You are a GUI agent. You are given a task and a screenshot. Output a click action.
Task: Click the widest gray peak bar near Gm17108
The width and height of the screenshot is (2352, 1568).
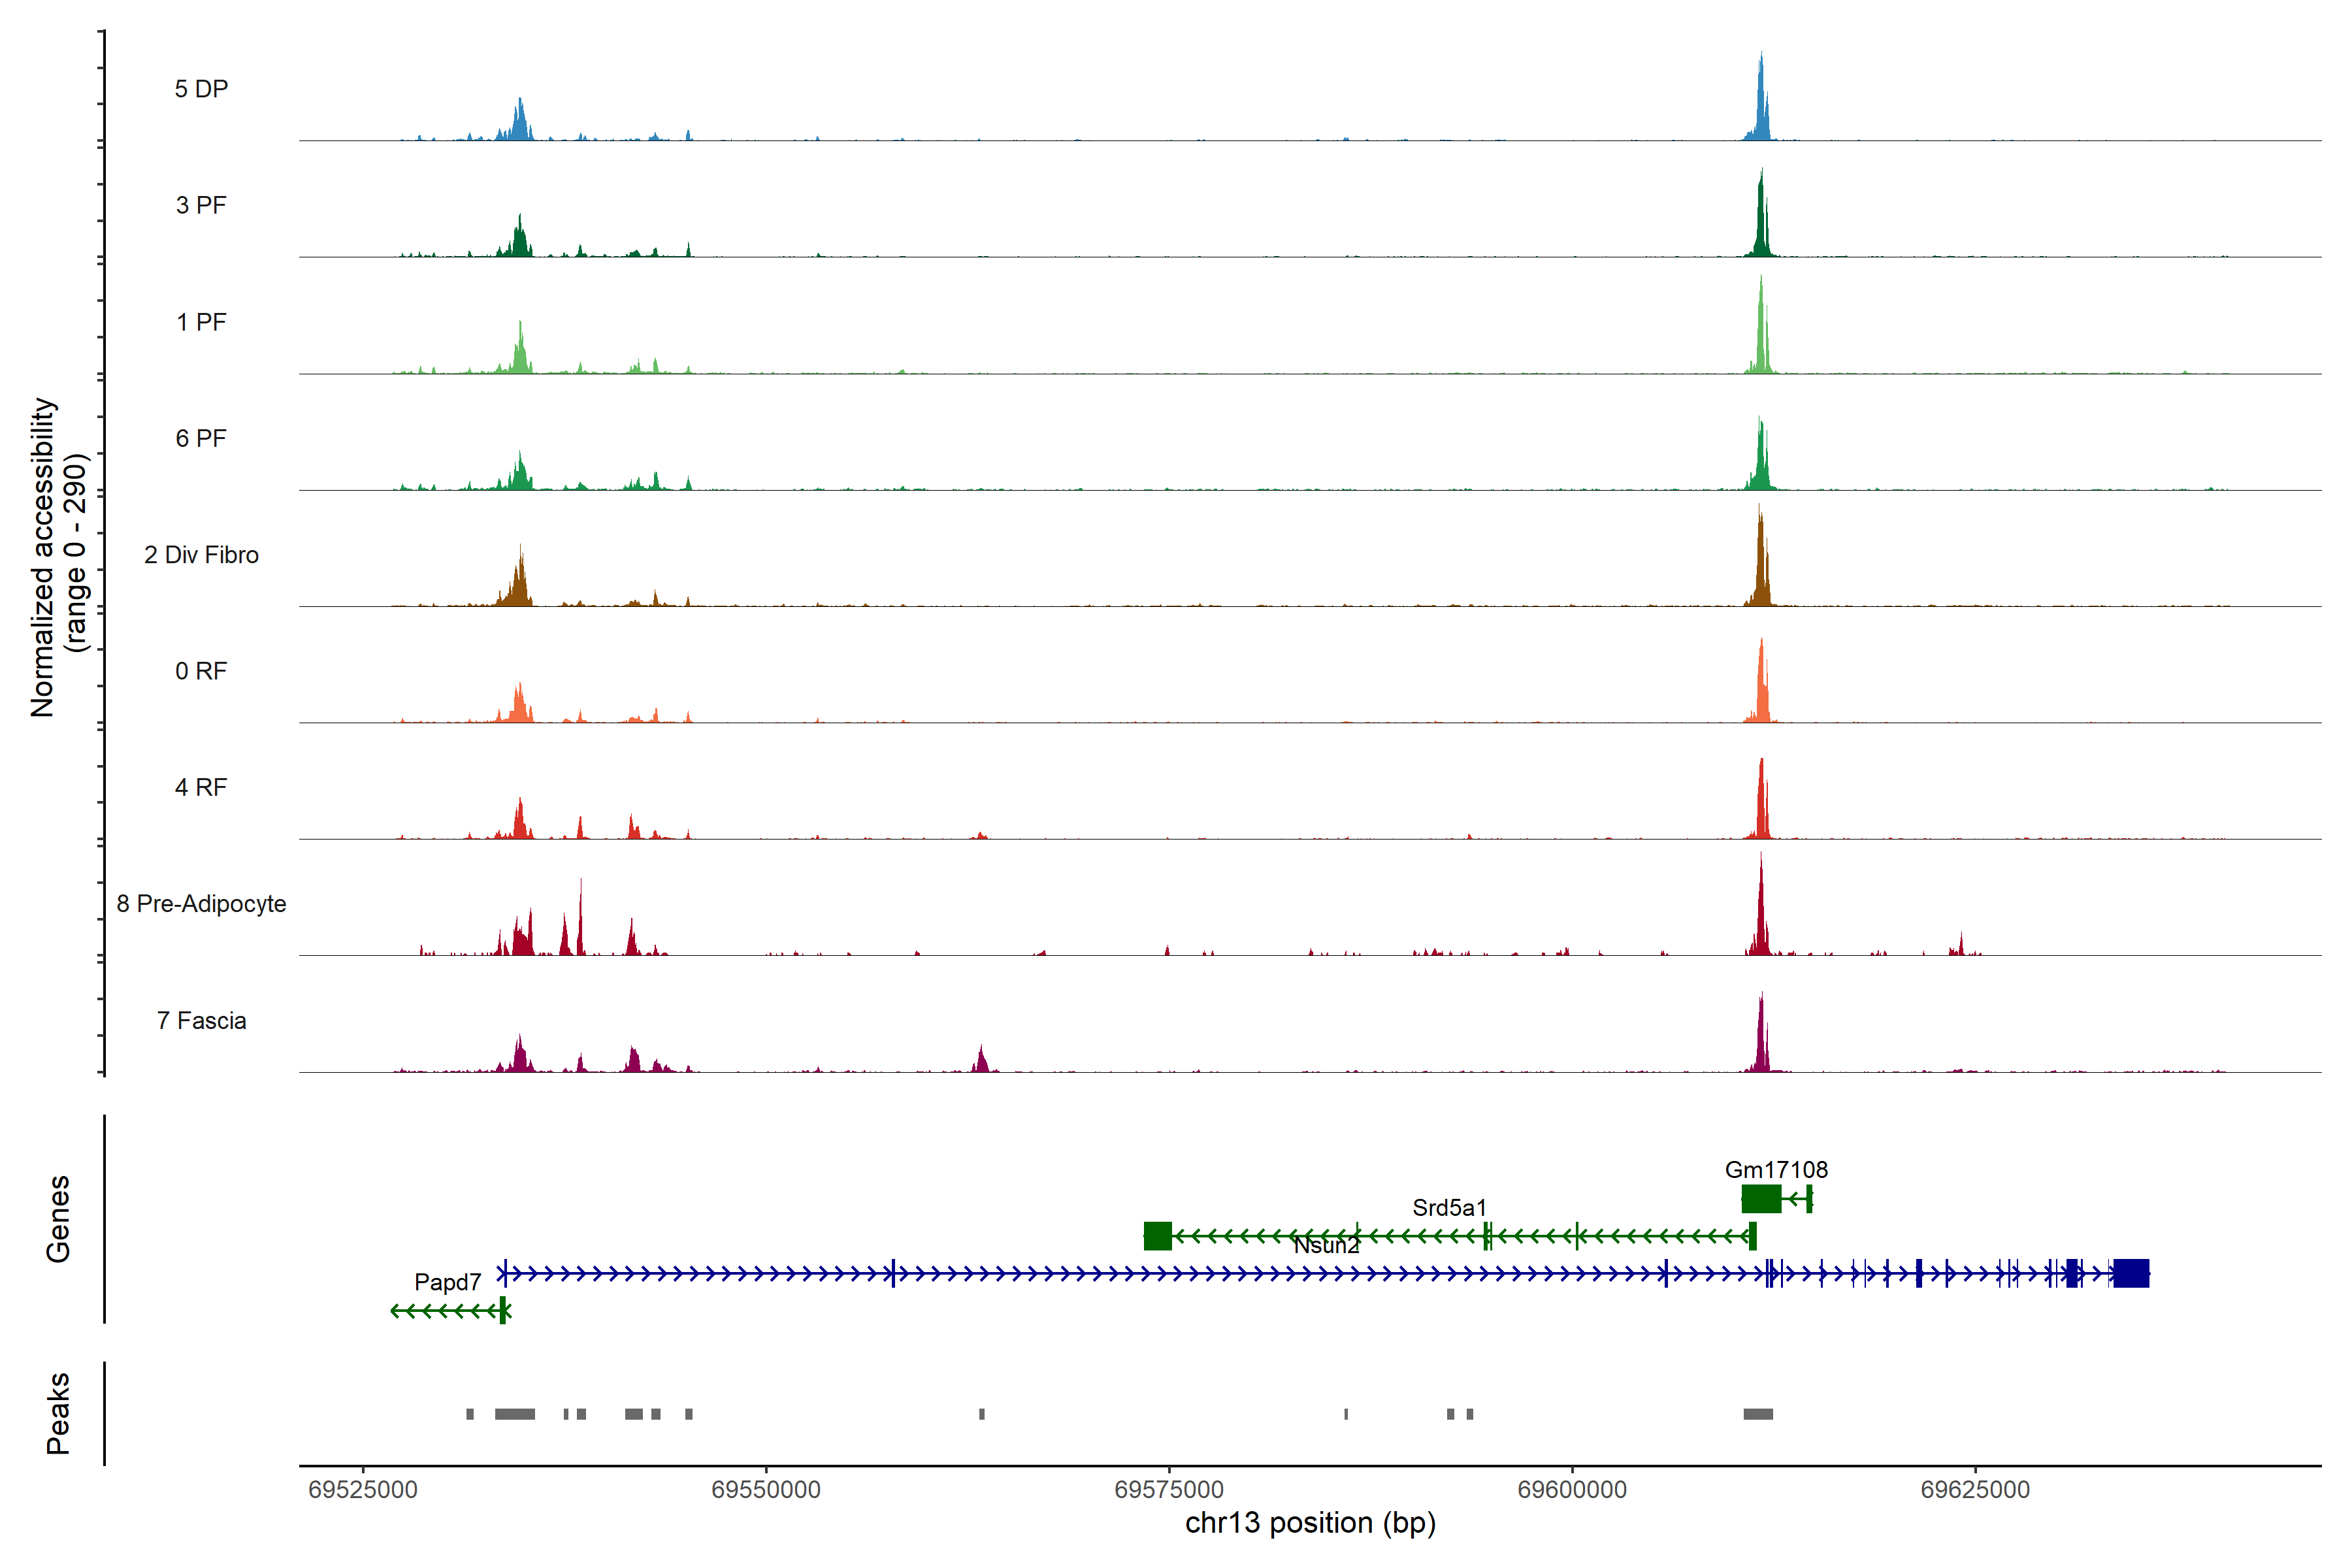tap(1758, 1414)
